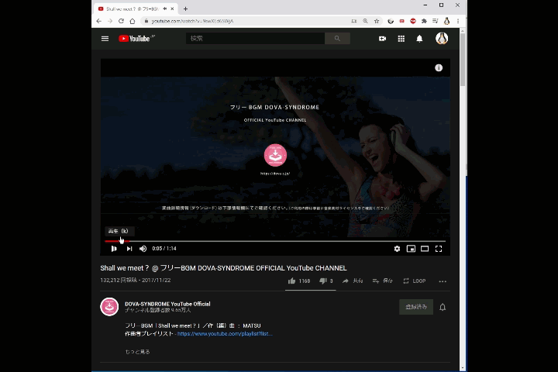
Task: Open Chrome three-dot menu
Action: (x=458, y=21)
